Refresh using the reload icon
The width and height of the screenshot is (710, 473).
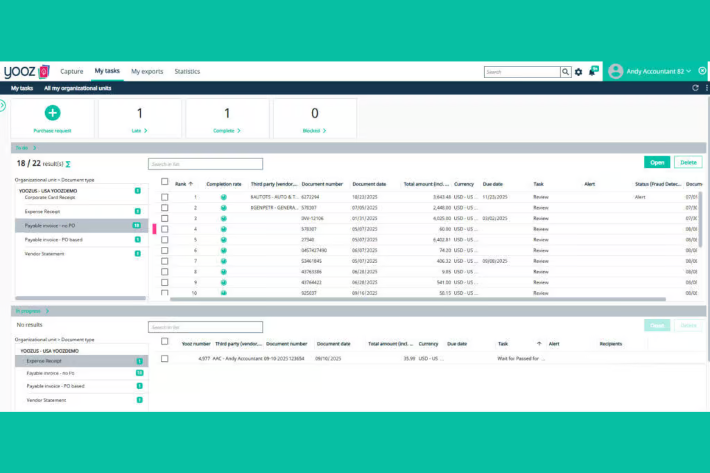tap(696, 88)
